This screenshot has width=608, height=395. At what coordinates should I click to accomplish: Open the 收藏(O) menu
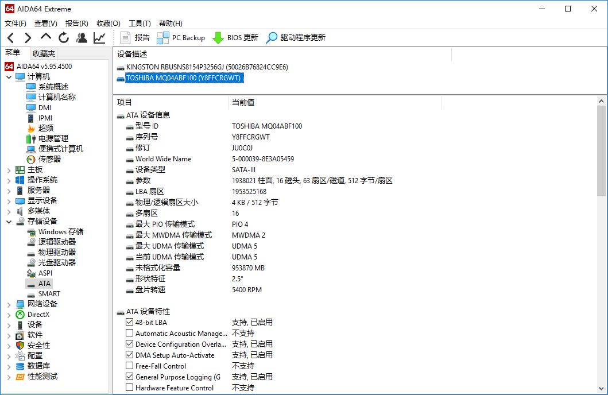109,24
